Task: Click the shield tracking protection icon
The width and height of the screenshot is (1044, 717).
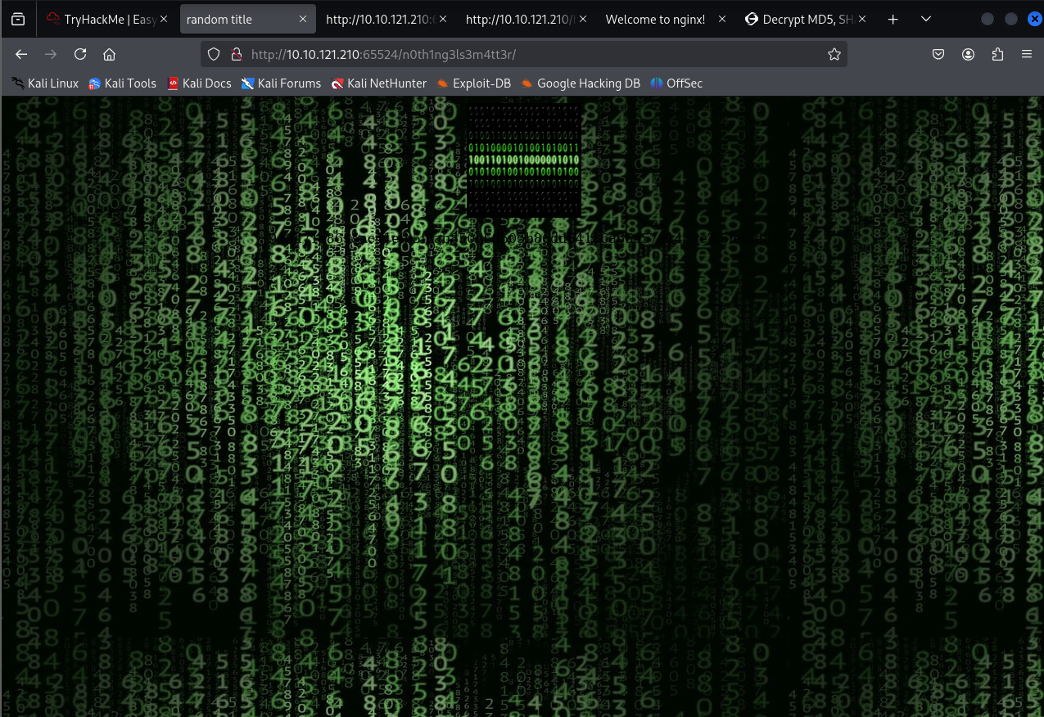Action: coord(214,54)
